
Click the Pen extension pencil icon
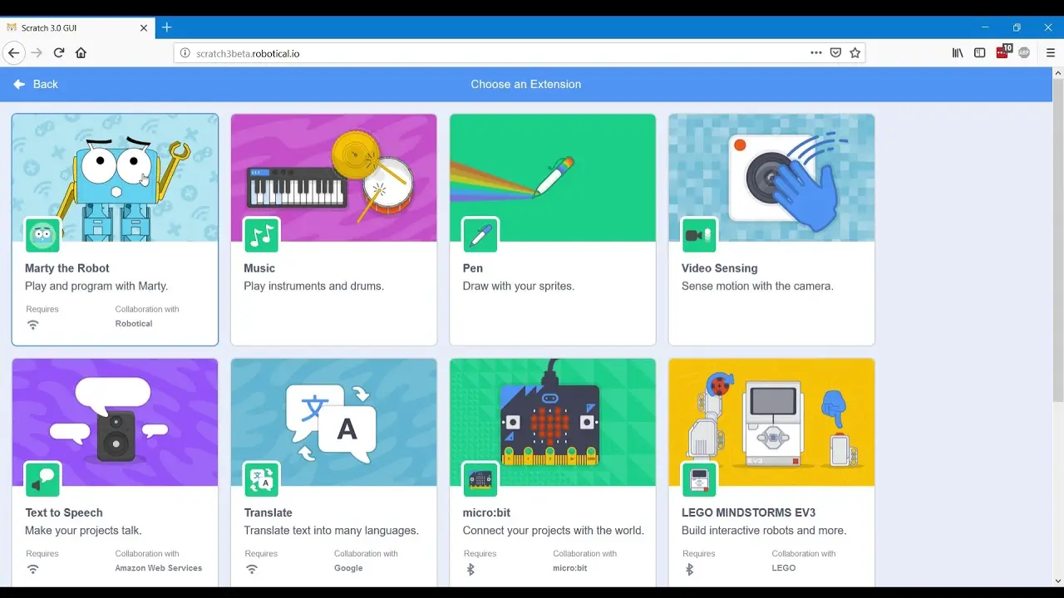click(x=480, y=235)
